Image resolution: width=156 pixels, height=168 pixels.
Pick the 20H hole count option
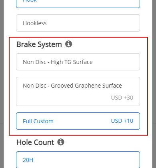click(x=78, y=160)
